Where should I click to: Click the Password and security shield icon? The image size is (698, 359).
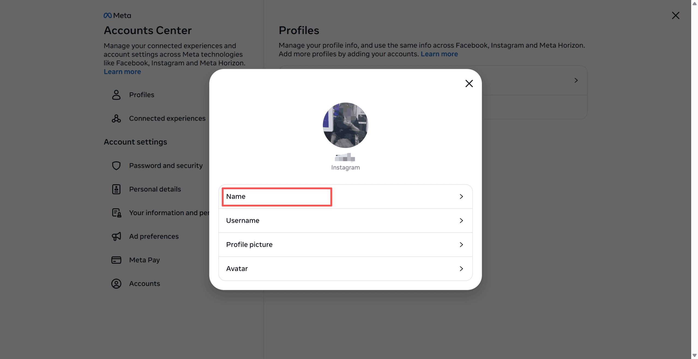coord(116,166)
